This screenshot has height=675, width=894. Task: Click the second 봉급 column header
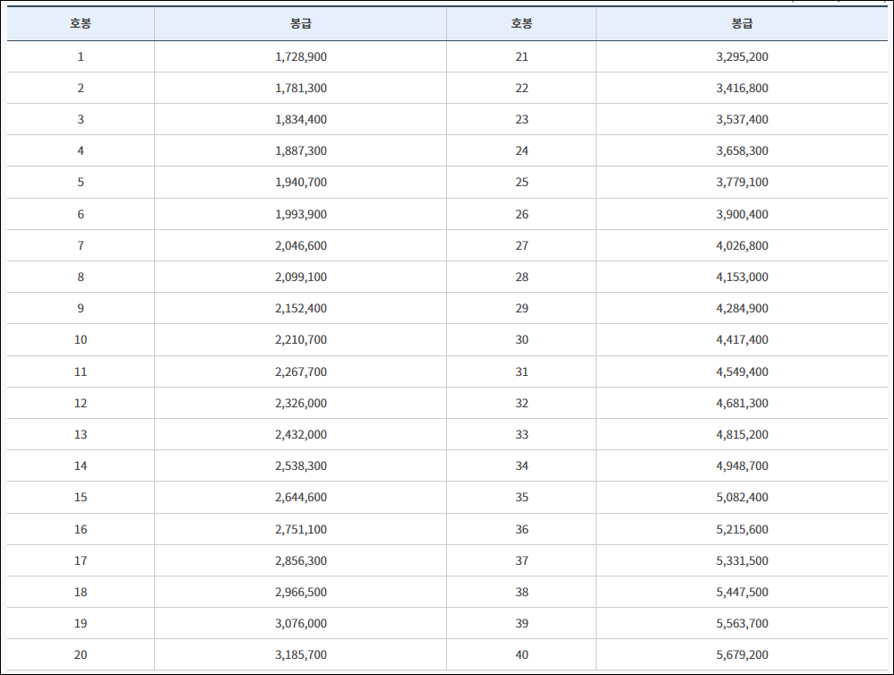point(742,23)
